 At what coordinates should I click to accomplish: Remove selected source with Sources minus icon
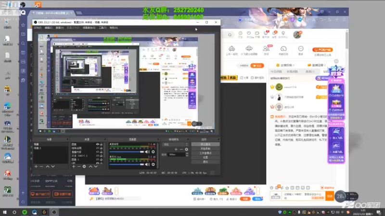click(x=79, y=167)
